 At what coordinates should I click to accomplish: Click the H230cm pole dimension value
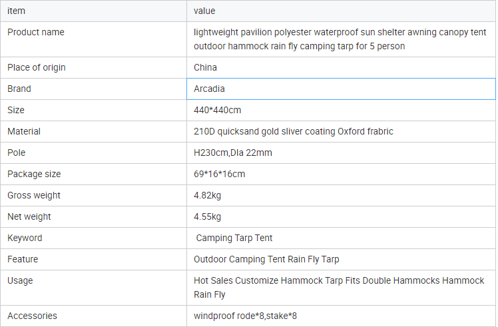[x=232, y=153]
